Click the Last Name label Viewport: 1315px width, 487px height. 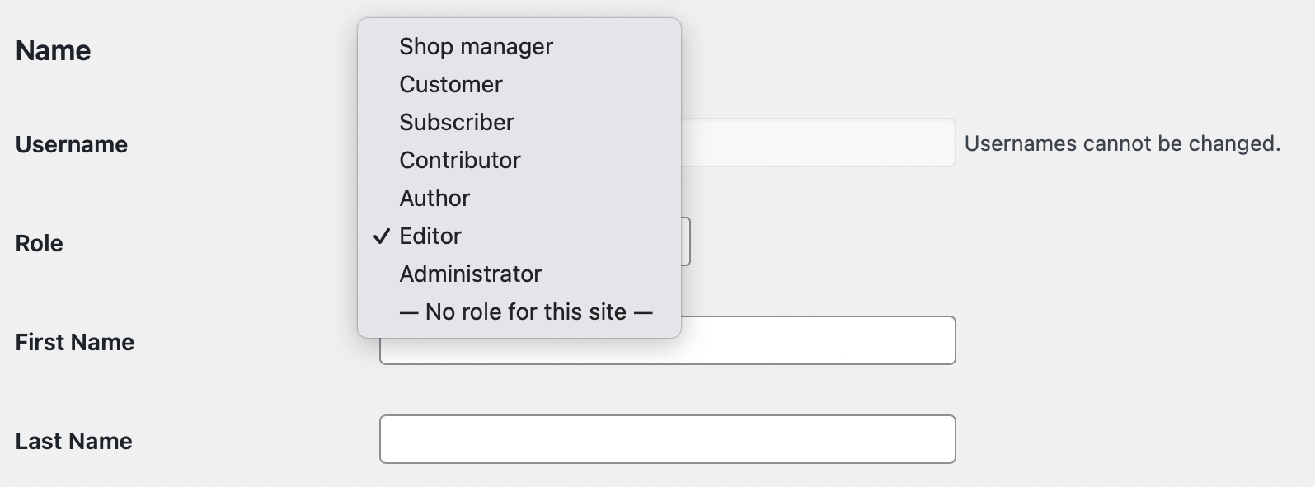(73, 441)
